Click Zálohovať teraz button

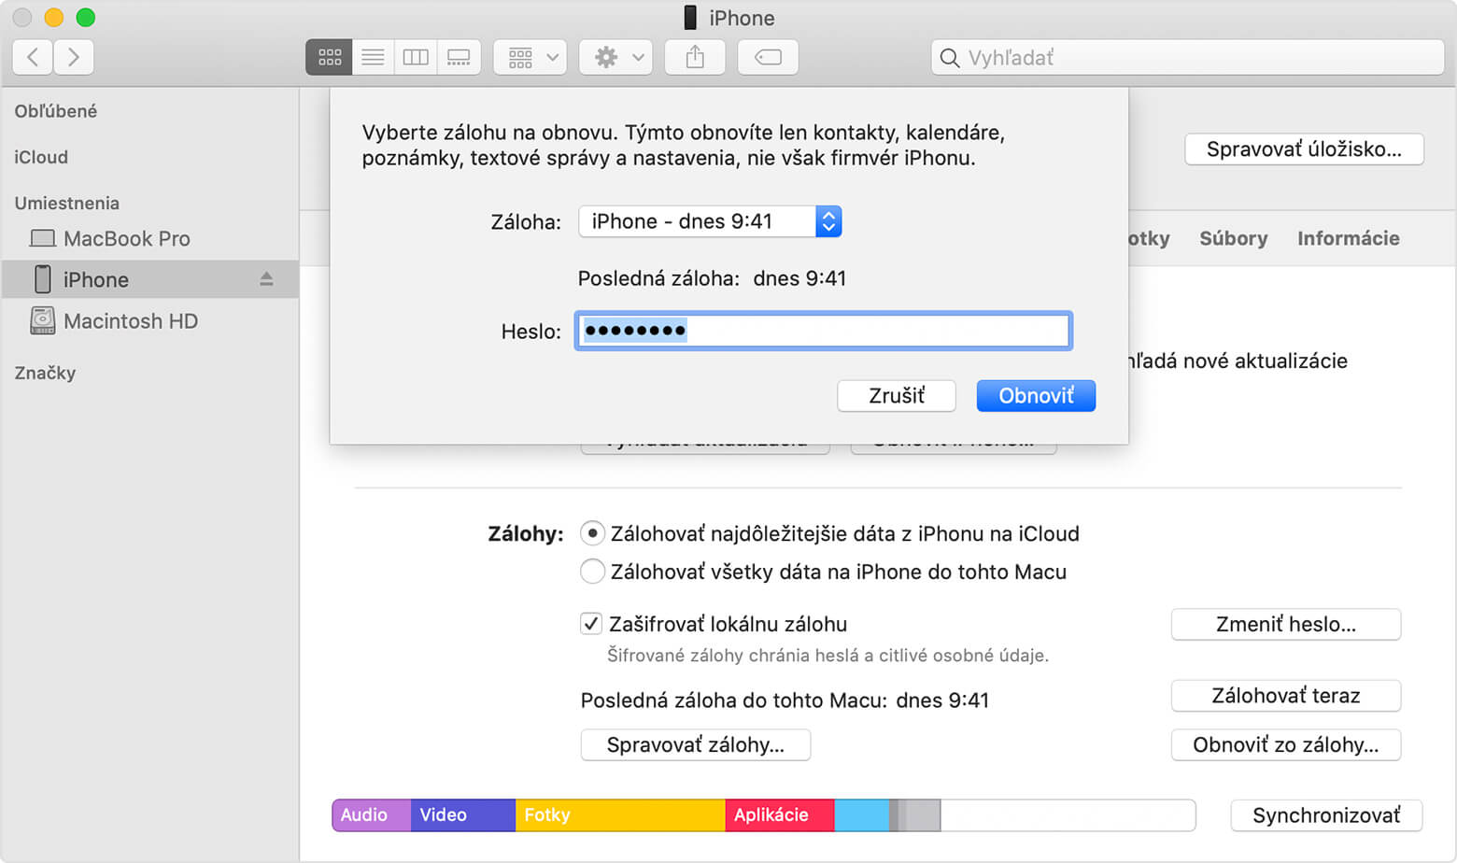pos(1285,695)
